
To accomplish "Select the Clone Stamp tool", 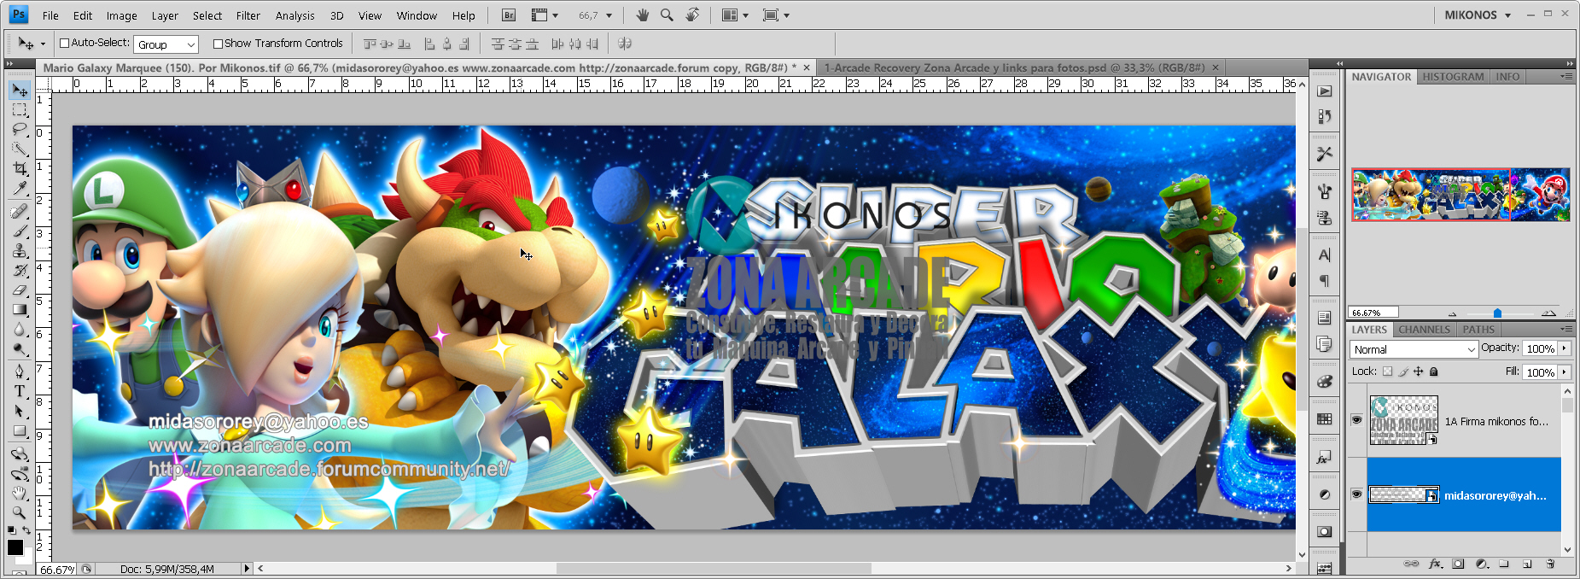I will [x=20, y=250].
